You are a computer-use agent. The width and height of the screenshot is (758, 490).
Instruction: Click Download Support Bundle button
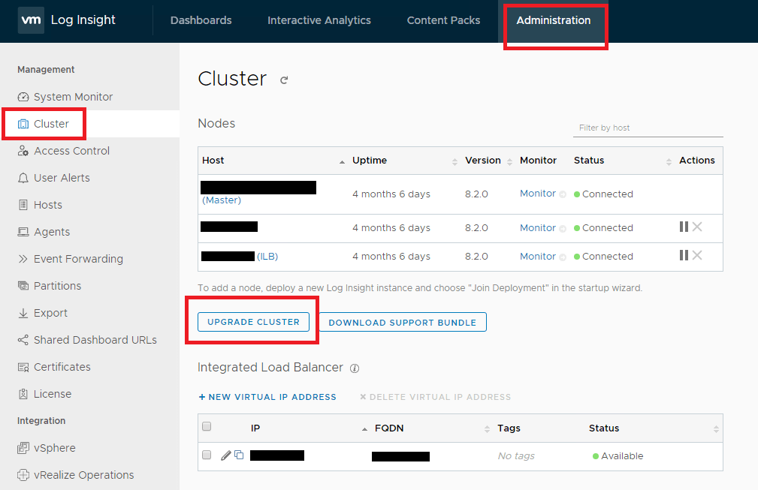click(x=402, y=323)
